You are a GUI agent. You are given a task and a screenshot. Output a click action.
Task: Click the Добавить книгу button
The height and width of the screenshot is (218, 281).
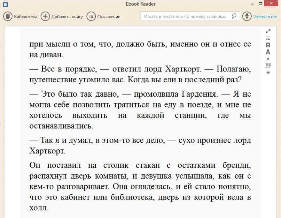tap(62, 16)
